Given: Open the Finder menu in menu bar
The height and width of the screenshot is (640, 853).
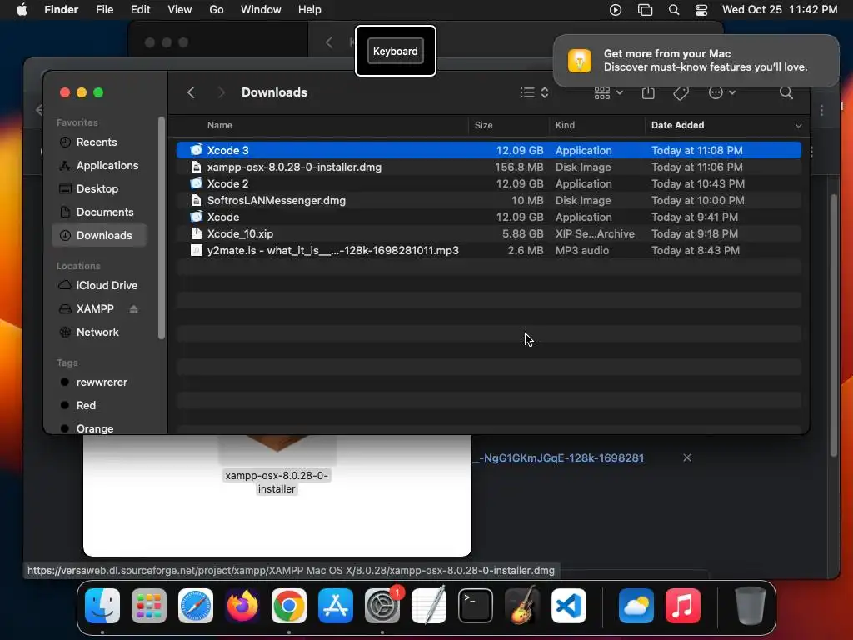Looking at the screenshot, I should [61, 10].
